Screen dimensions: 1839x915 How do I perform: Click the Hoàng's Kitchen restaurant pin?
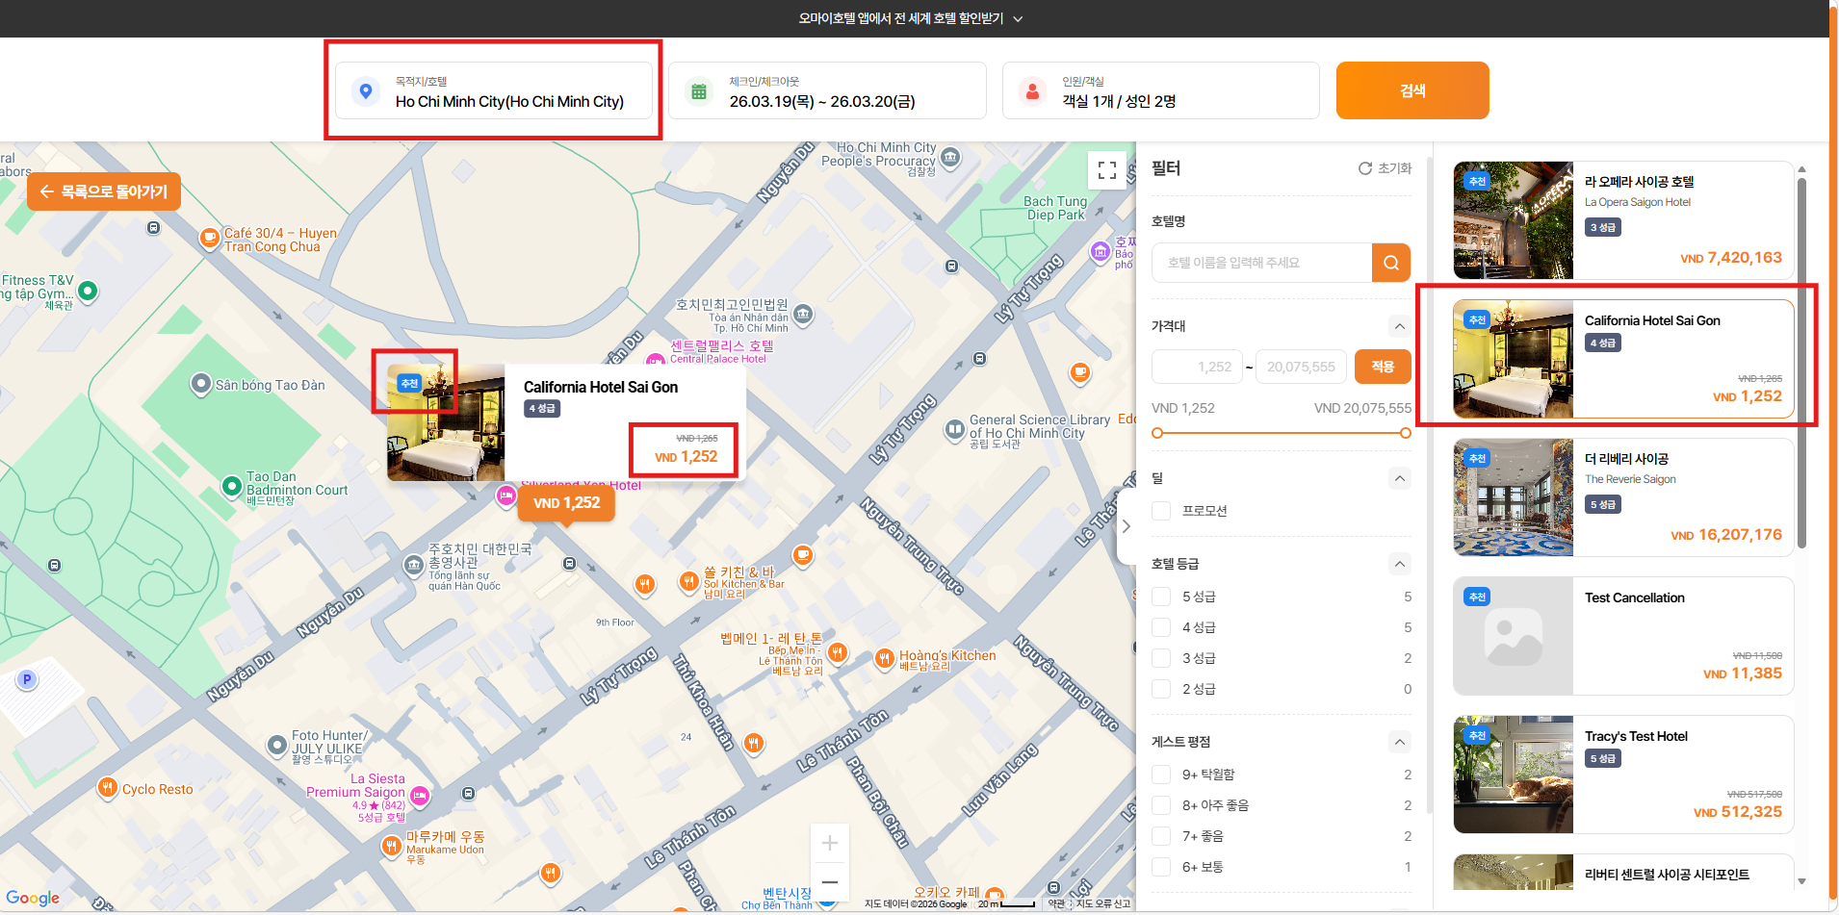[884, 659]
